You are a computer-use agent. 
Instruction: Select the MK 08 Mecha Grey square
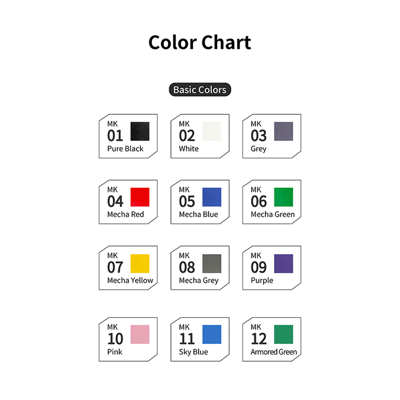point(212,264)
